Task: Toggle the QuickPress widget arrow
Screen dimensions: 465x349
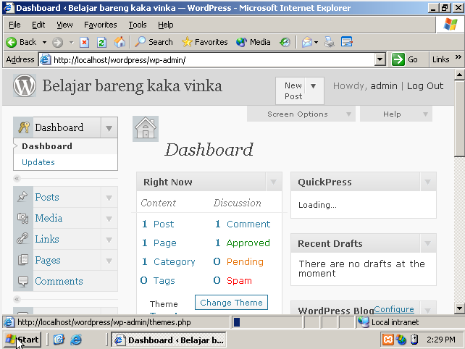Action: 427,182
